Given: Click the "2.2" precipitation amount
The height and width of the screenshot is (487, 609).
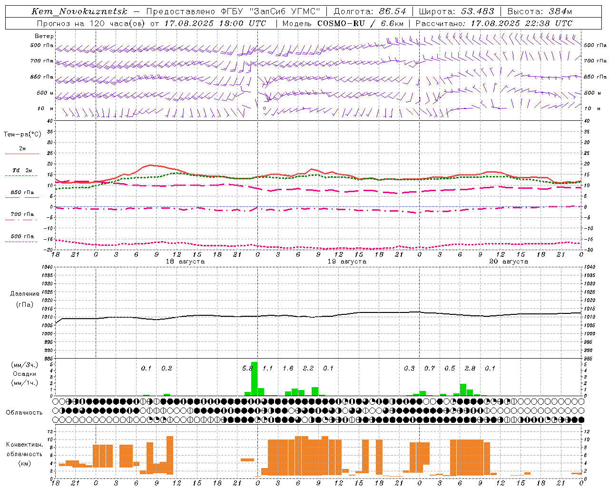Looking at the screenshot, I should (308, 369).
